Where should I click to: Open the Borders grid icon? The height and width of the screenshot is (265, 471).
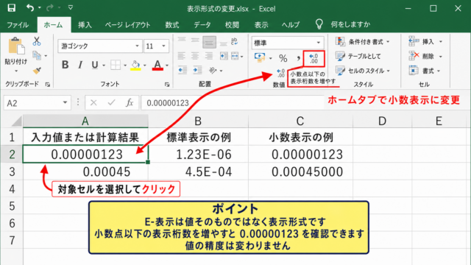(116, 65)
